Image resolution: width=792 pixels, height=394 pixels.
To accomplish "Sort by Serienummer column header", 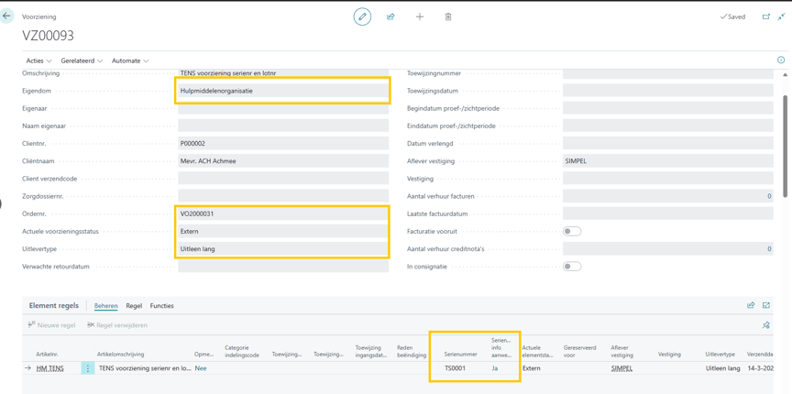I will [x=460, y=355].
